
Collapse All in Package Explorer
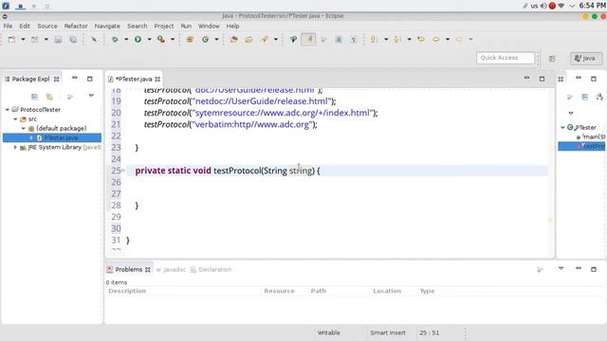pyautogui.click(x=34, y=97)
